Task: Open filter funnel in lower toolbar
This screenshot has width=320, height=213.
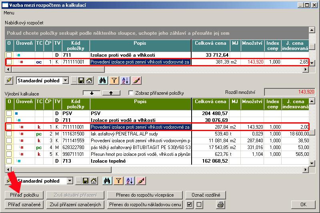Action: [x=118, y=181]
